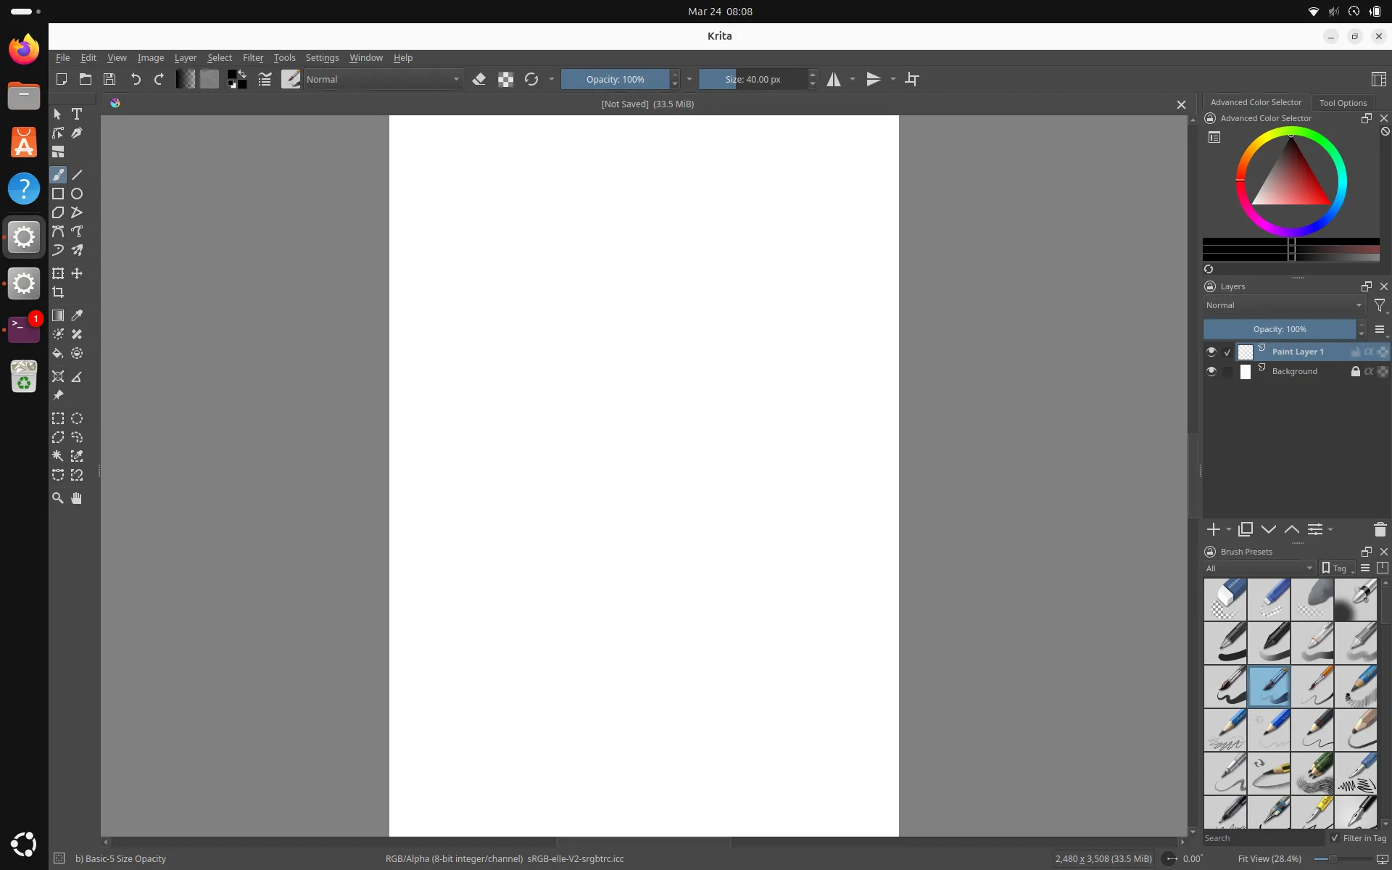This screenshot has height=870, width=1392.
Task: Open the Filter menu
Action: coord(253,58)
